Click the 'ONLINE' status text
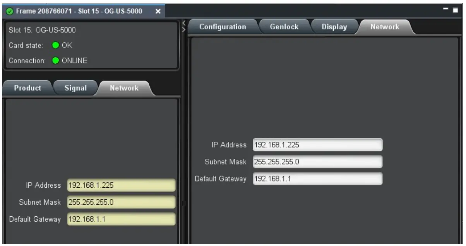The width and height of the screenshot is (466, 246). (75, 61)
